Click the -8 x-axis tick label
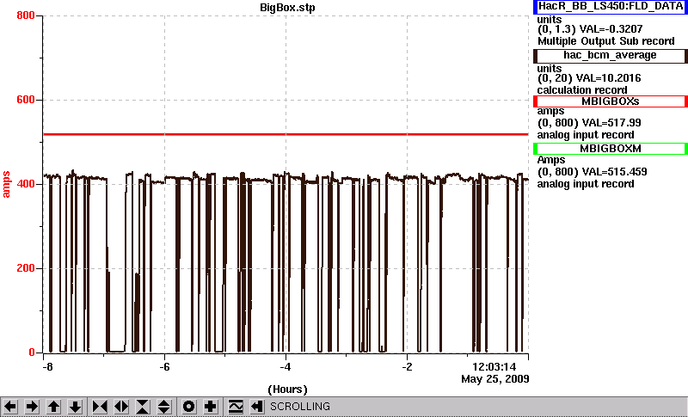 point(47,367)
